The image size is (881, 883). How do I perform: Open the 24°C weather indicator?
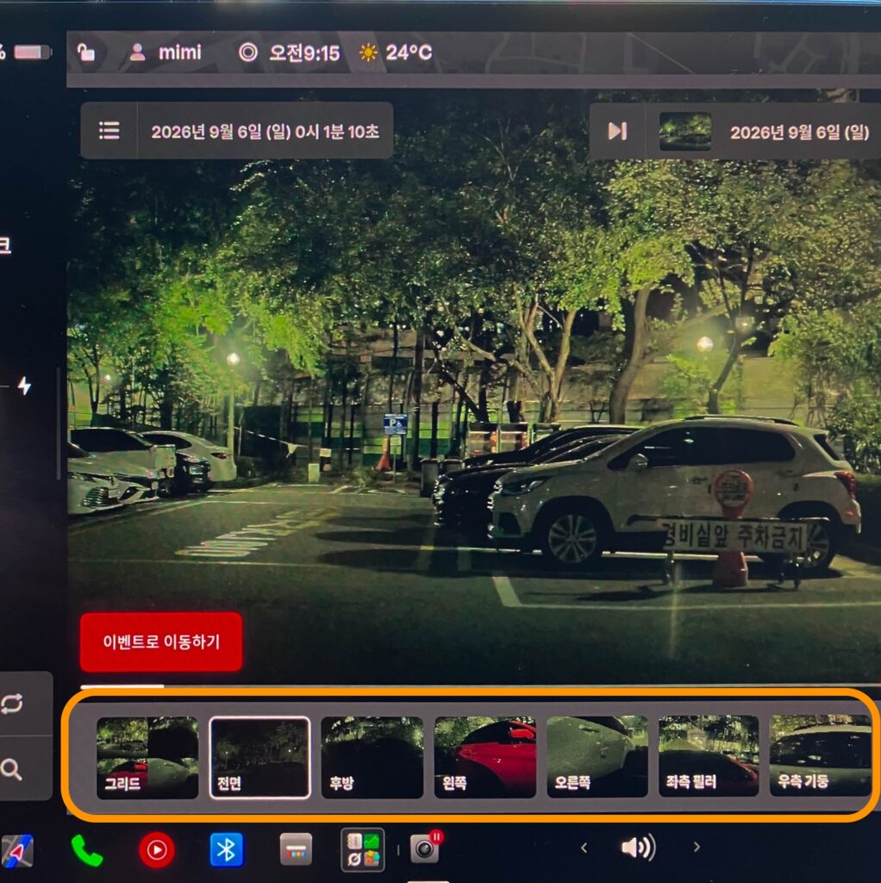pos(396,53)
